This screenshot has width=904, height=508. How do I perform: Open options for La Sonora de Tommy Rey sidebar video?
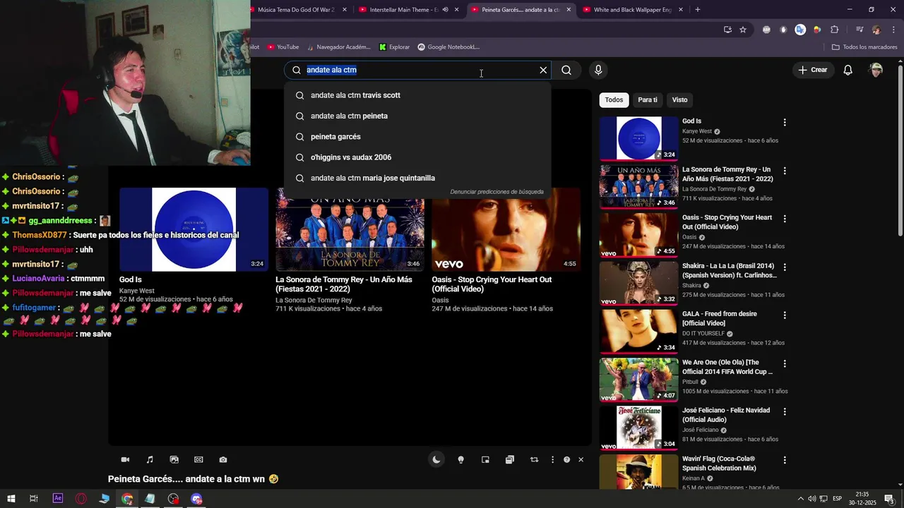(x=784, y=171)
